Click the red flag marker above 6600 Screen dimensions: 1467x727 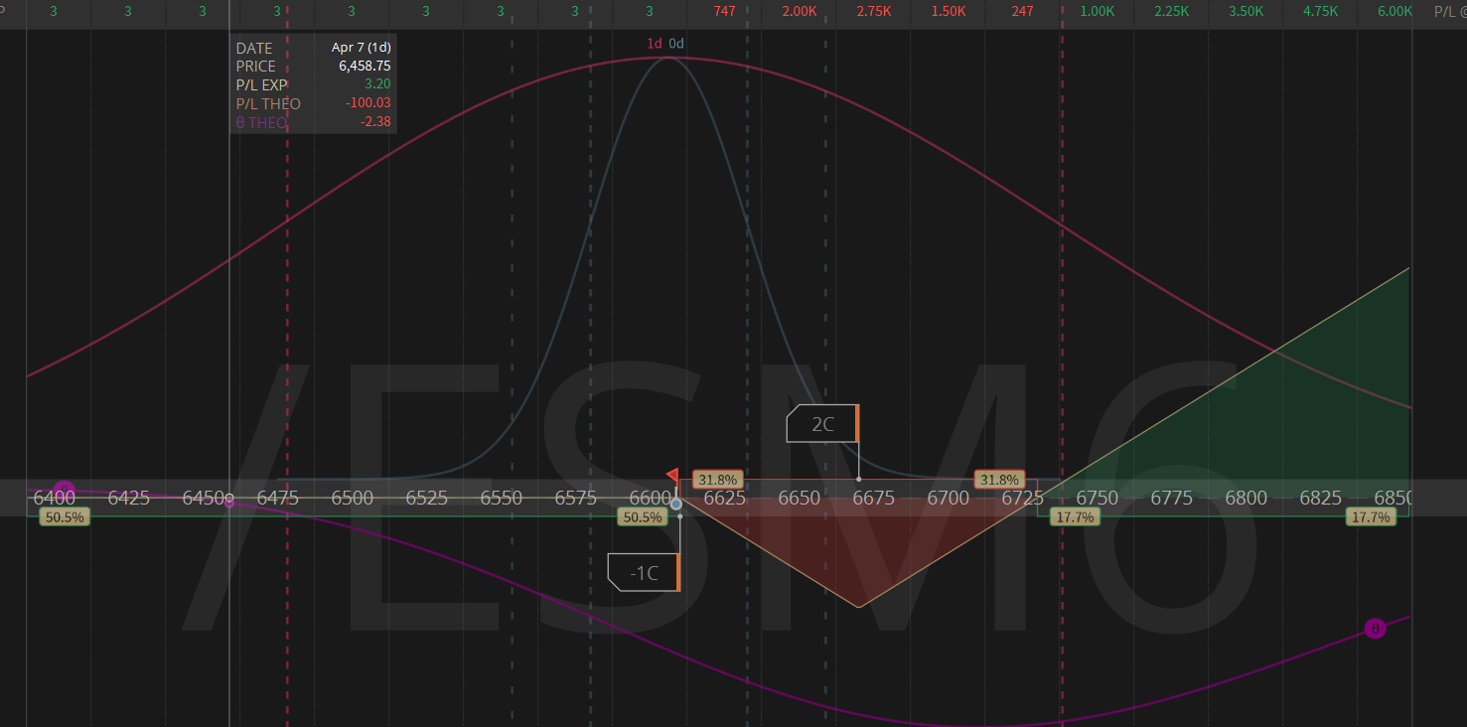pos(672,477)
